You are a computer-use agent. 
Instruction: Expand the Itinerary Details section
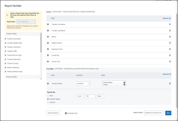coord(38,77)
